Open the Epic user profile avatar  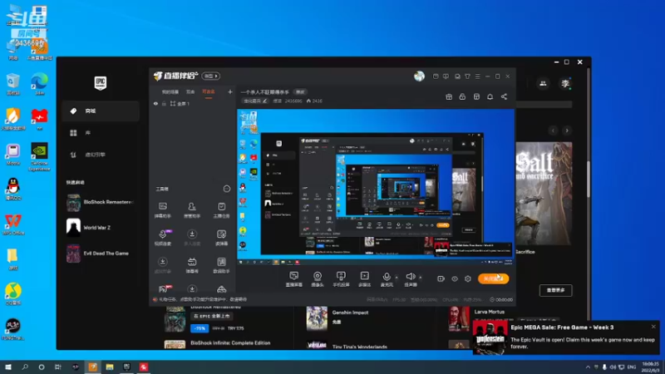(x=565, y=84)
